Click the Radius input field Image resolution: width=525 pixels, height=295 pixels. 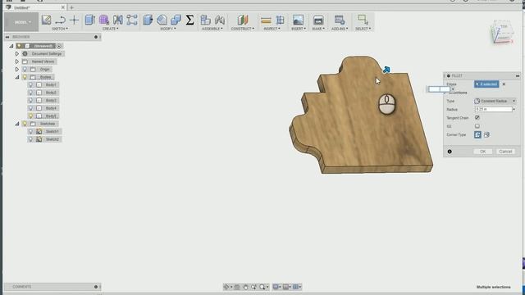[x=494, y=109]
